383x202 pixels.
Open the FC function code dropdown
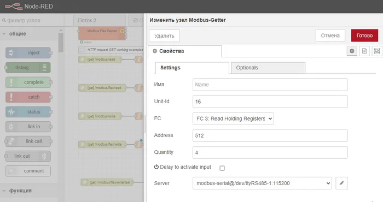[x=233, y=118]
